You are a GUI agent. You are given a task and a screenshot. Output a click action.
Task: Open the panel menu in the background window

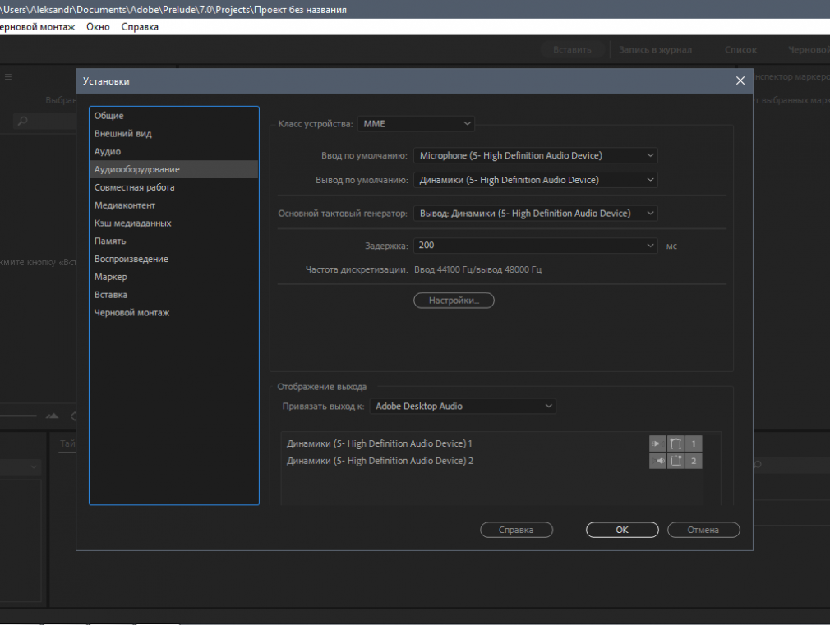point(8,76)
